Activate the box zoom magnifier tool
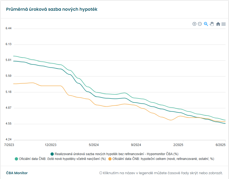Viewport: 229px width, 179px height. [206, 24]
